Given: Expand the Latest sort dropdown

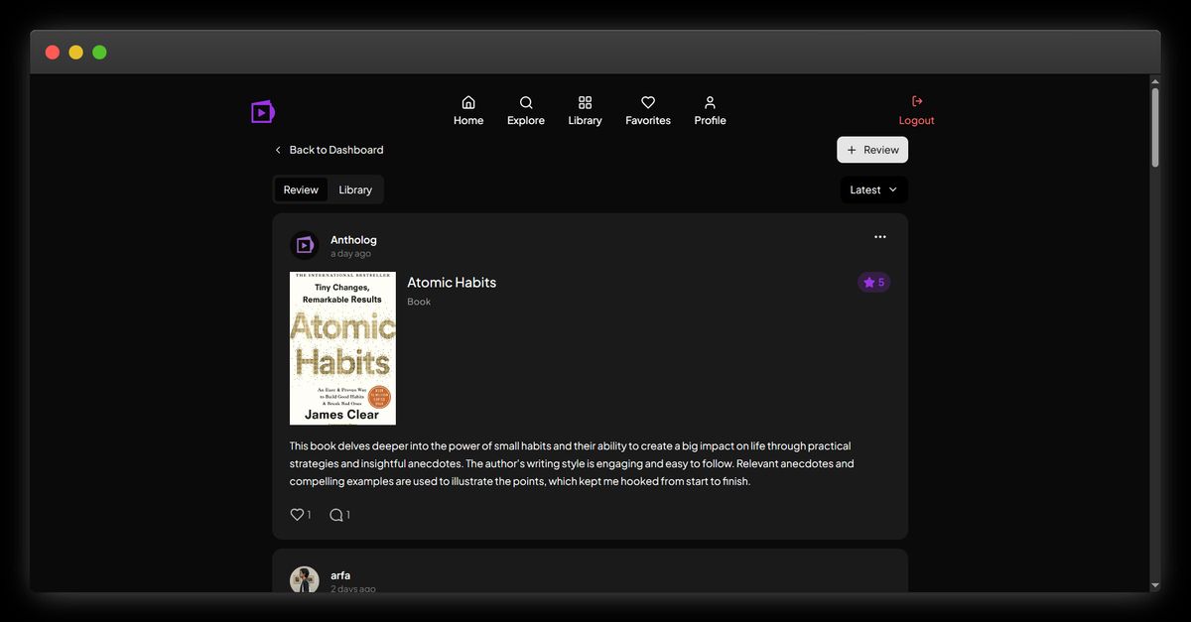Looking at the screenshot, I should [873, 189].
